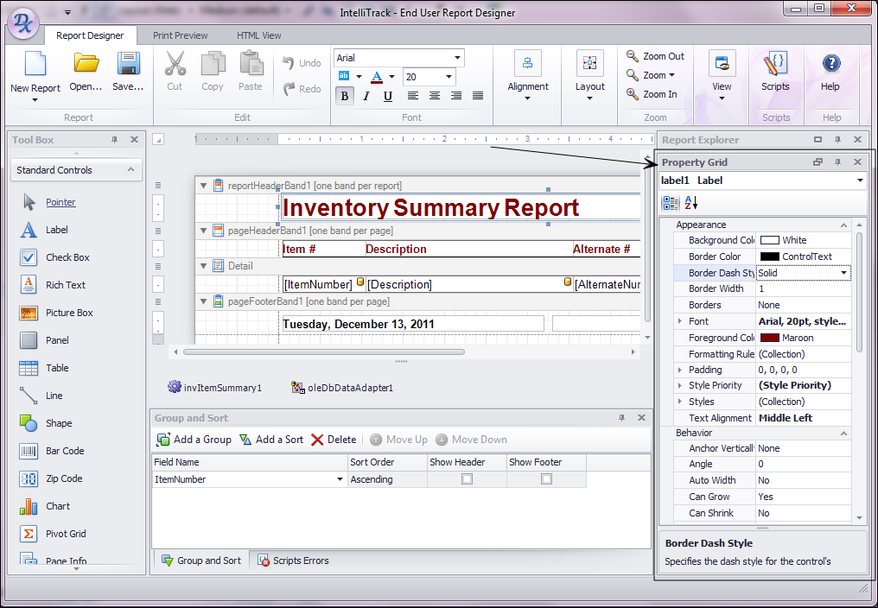Click the Help icon
This screenshot has width=878, height=608.
(x=831, y=64)
